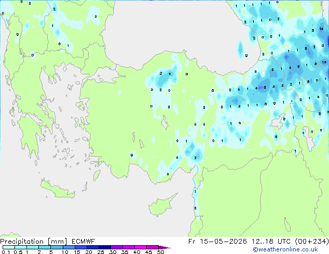Click the '45' legend scale label
Image resolution: width=329 pixels, height=254 pixels.
pos(148,252)
